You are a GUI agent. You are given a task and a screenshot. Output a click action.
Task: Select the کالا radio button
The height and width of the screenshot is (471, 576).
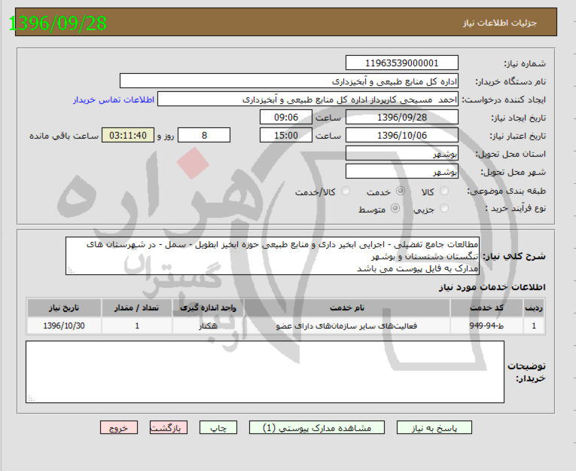click(x=444, y=191)
